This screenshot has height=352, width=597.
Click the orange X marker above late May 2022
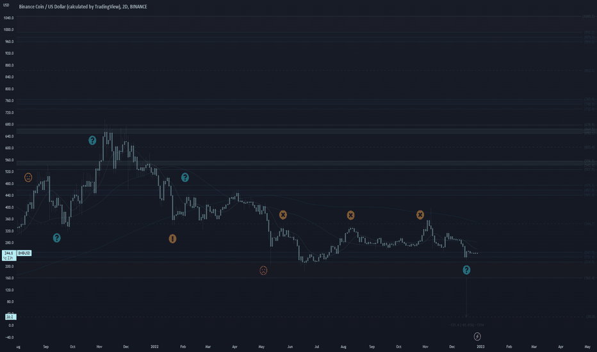283,215
